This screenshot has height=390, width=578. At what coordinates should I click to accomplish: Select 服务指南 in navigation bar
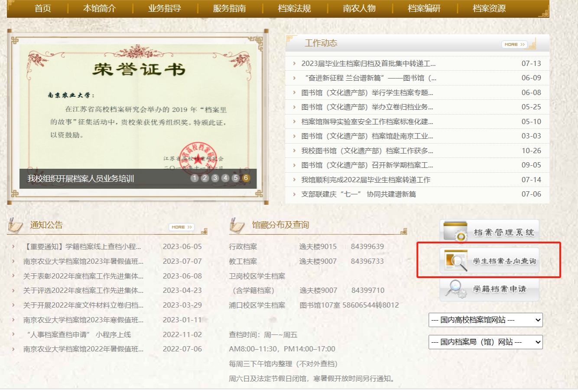(229, 9)
